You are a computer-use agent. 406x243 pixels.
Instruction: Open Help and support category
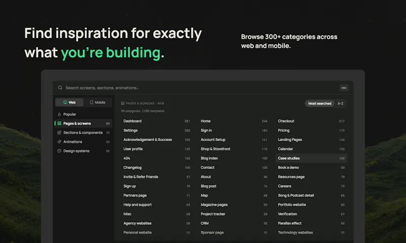tap(157, 205)
